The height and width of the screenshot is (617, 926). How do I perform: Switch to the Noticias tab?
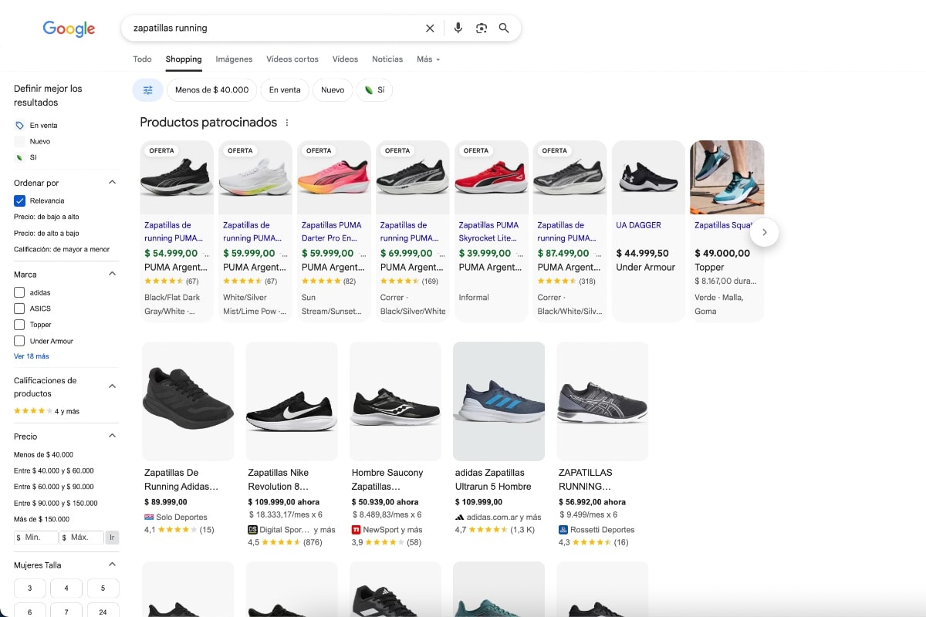pyautogui.click(x=387, y=59)
